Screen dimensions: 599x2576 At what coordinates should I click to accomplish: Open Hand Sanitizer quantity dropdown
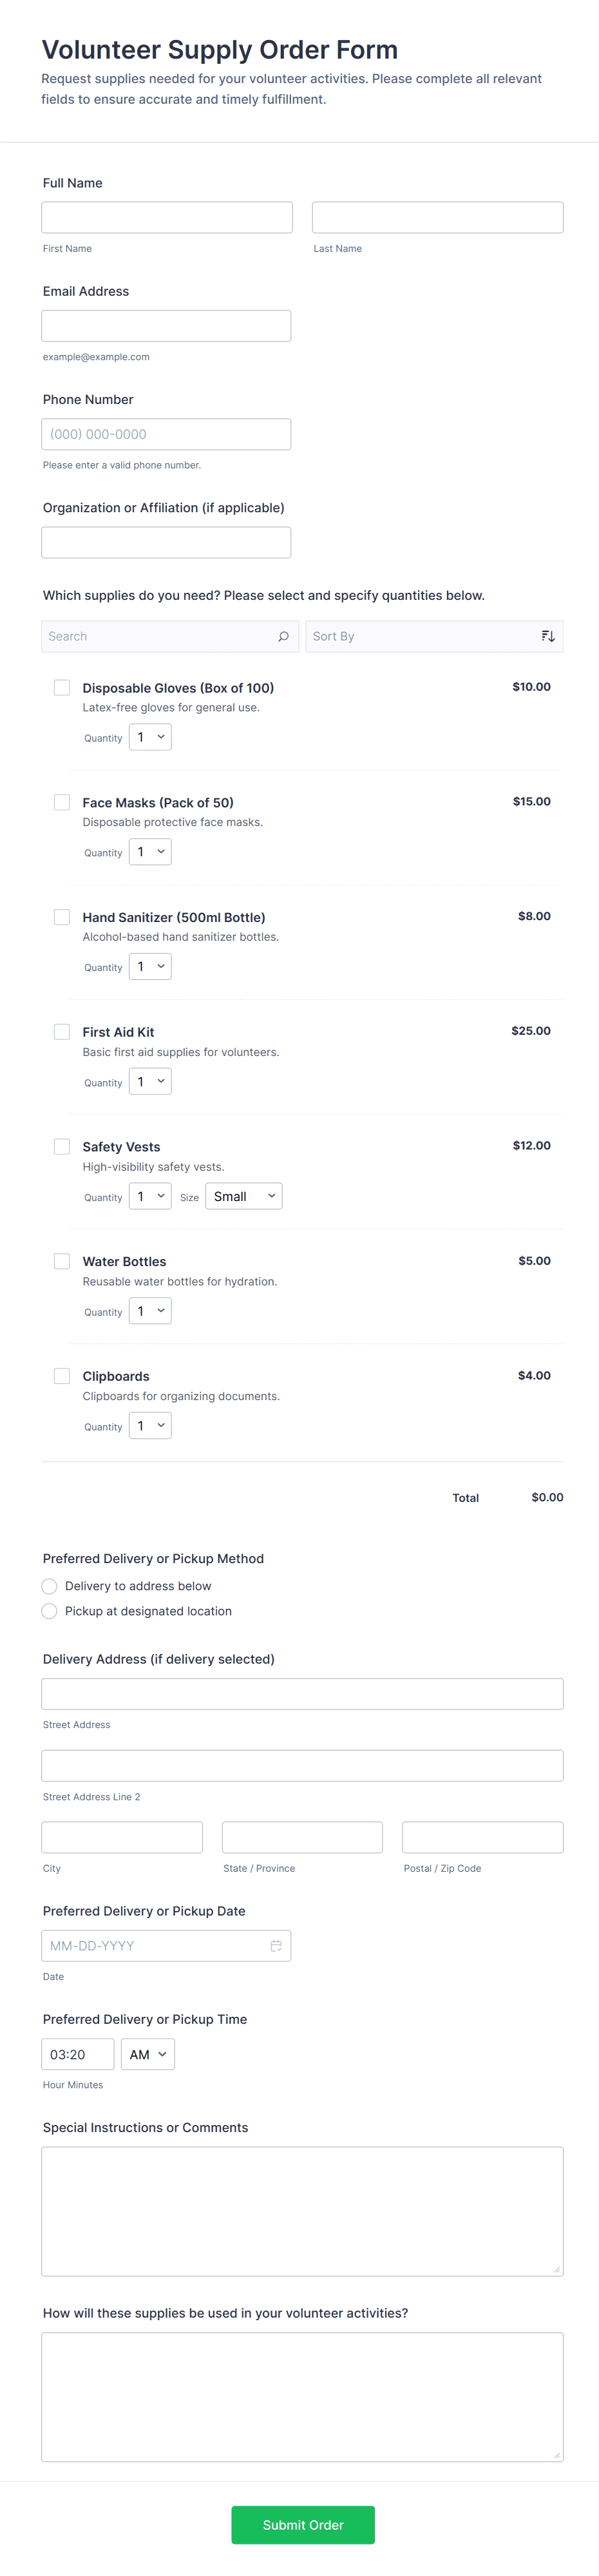[x=150, y=967]
